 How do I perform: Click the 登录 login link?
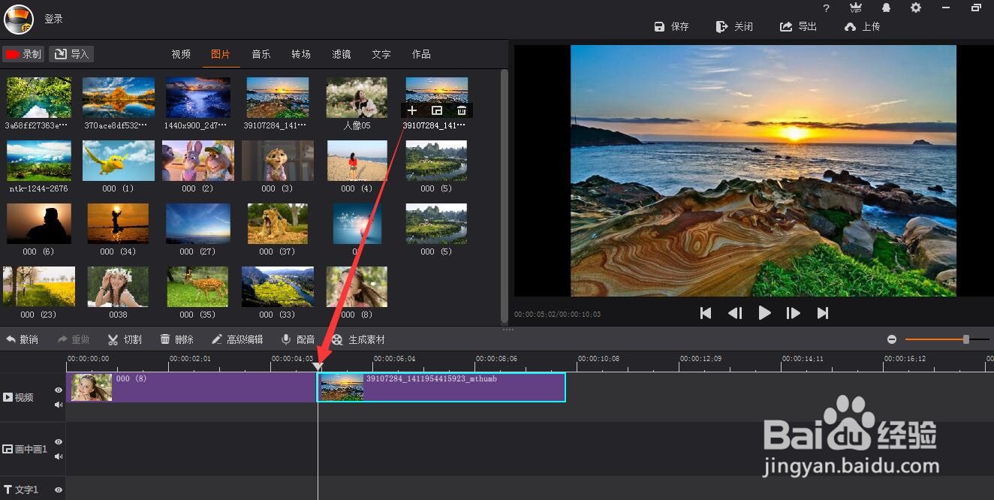(53, 19)
